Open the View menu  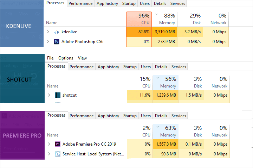click(x=82, y=58)
